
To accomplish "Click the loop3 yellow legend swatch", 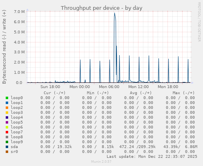I will [x=7, y=113].
